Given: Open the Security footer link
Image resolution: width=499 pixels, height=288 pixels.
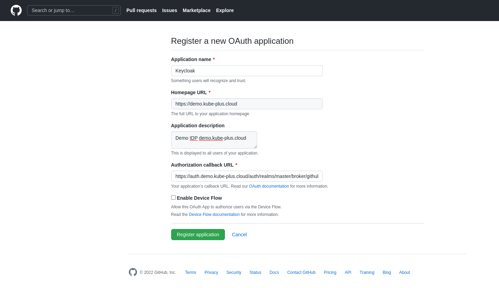Looking at the screenshot, I should click(234, 272).
